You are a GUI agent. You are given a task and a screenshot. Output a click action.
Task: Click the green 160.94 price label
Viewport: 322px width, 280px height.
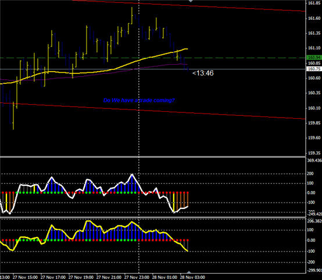point(314,58)
